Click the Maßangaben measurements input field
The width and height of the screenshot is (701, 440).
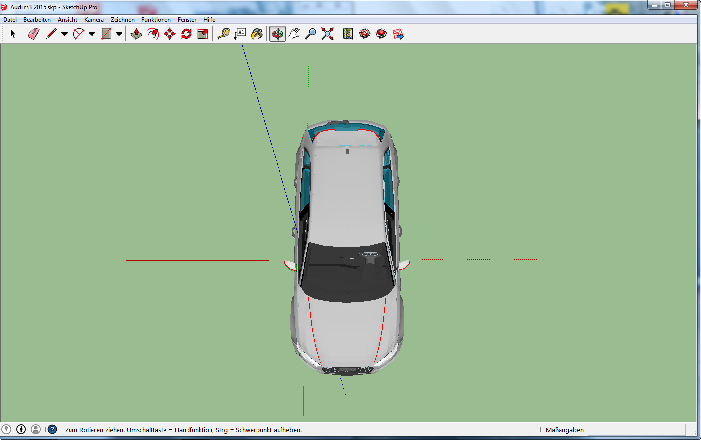tap(636, 430)
